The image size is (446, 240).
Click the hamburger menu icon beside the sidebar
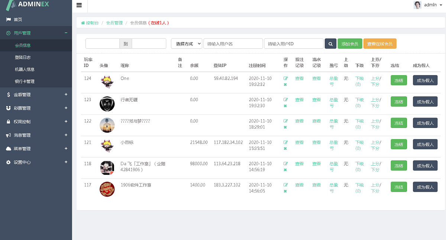79,5
